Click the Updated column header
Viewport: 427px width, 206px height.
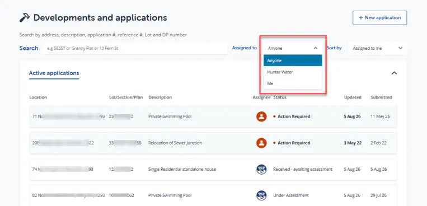click(x=353, y=97)
